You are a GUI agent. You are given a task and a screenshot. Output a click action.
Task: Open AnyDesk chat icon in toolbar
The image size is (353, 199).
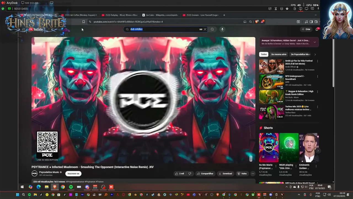pyautogui.click(x=312, y=9)
